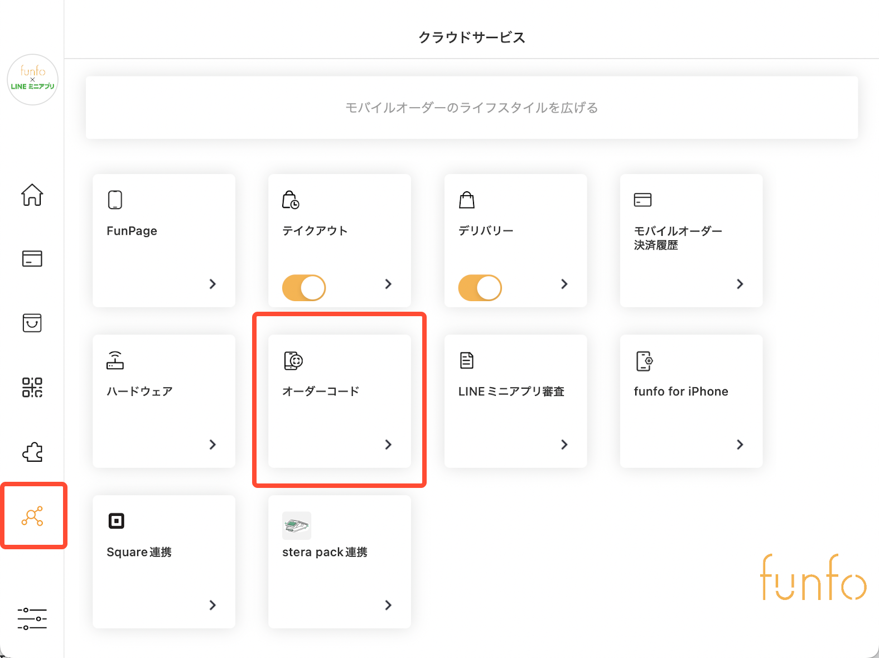Select the cloud service share-node icon
The height and width of the screenshot is (658, 879).
click(32, 516)
